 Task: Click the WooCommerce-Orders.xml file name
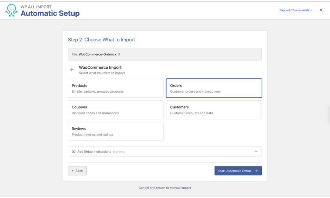coord(99,54)
